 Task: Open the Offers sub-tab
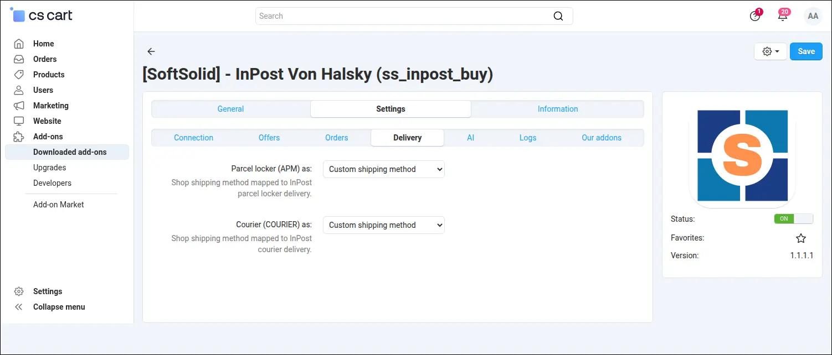[x=269, y=138]
